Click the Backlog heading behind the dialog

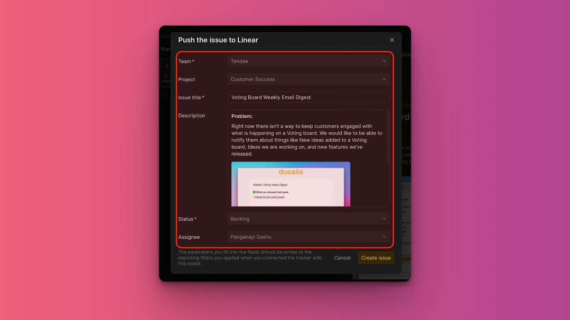pos(405,54)
